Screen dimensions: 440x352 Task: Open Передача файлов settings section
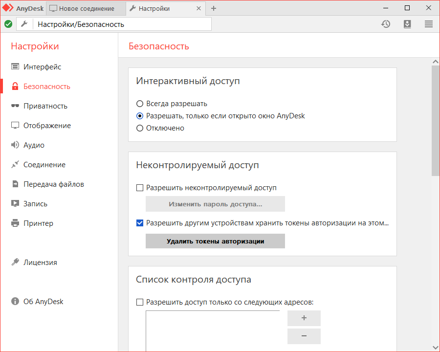(x=54, y=184)
